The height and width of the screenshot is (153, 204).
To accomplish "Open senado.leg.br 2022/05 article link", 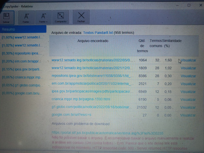I will coord(92,60).
